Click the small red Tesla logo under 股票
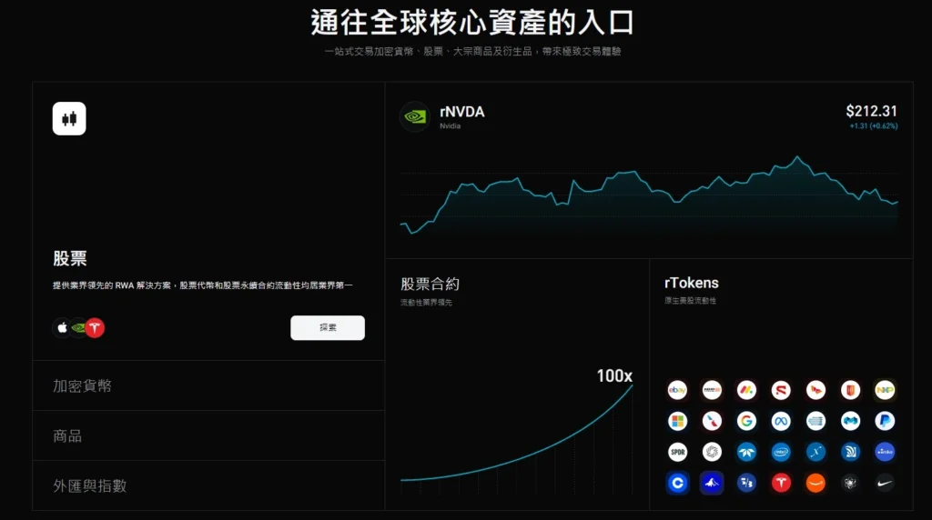 [95, 327]
